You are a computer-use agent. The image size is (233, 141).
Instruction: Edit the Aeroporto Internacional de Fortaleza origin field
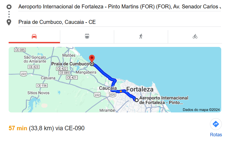[120, 7]
